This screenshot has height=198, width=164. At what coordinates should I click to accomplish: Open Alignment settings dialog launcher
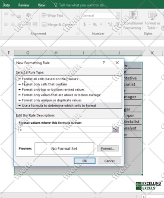(77, 34)
